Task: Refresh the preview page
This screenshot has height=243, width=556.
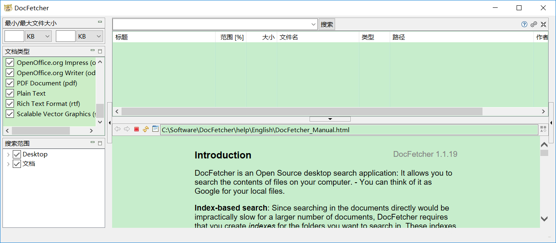Action: 146,129
